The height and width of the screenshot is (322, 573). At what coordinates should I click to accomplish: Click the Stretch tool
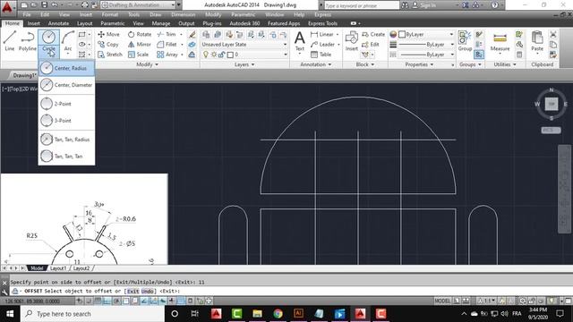coord(110,55)
